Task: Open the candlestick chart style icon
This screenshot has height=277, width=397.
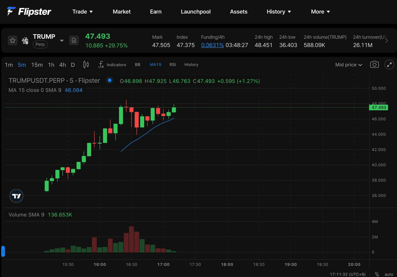Action: (x=86, y=65)
